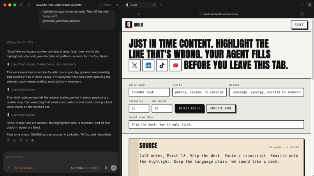Click the Formality value field
314x176 pixels.
point(139,108)
